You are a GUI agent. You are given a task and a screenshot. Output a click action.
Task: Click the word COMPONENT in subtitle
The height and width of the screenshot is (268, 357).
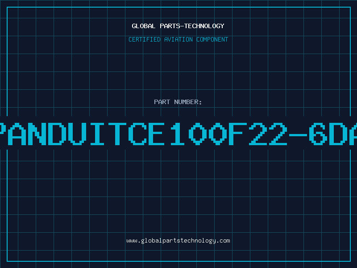point(212,39)
